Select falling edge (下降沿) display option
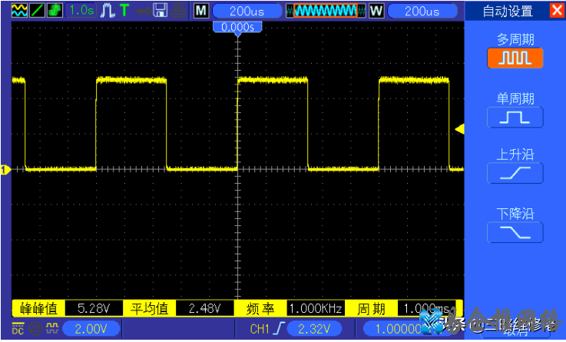Image resolution: width=566 pixels, height=342 pixels. point(515,232)
